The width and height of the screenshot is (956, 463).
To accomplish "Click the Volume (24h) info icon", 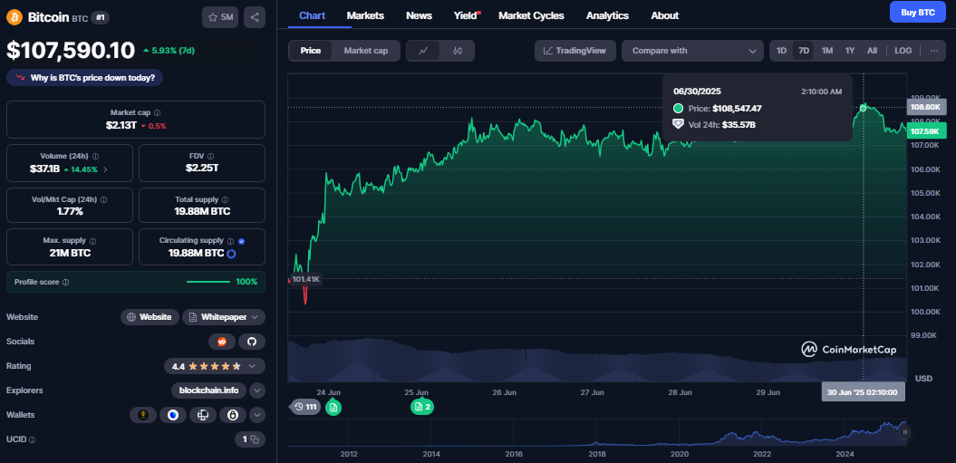I will pos(96,156).
